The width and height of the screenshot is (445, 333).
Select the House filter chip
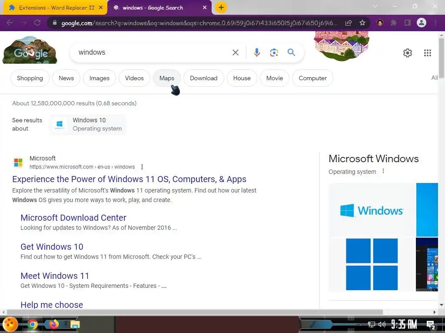(242, 78)
